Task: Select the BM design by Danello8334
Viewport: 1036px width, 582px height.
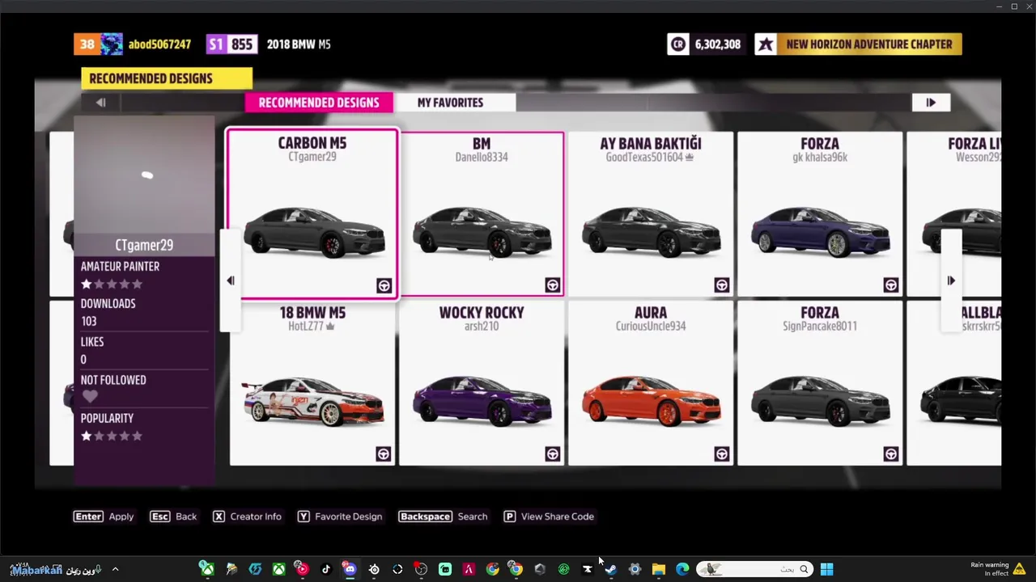Action: tap(482, 213)
